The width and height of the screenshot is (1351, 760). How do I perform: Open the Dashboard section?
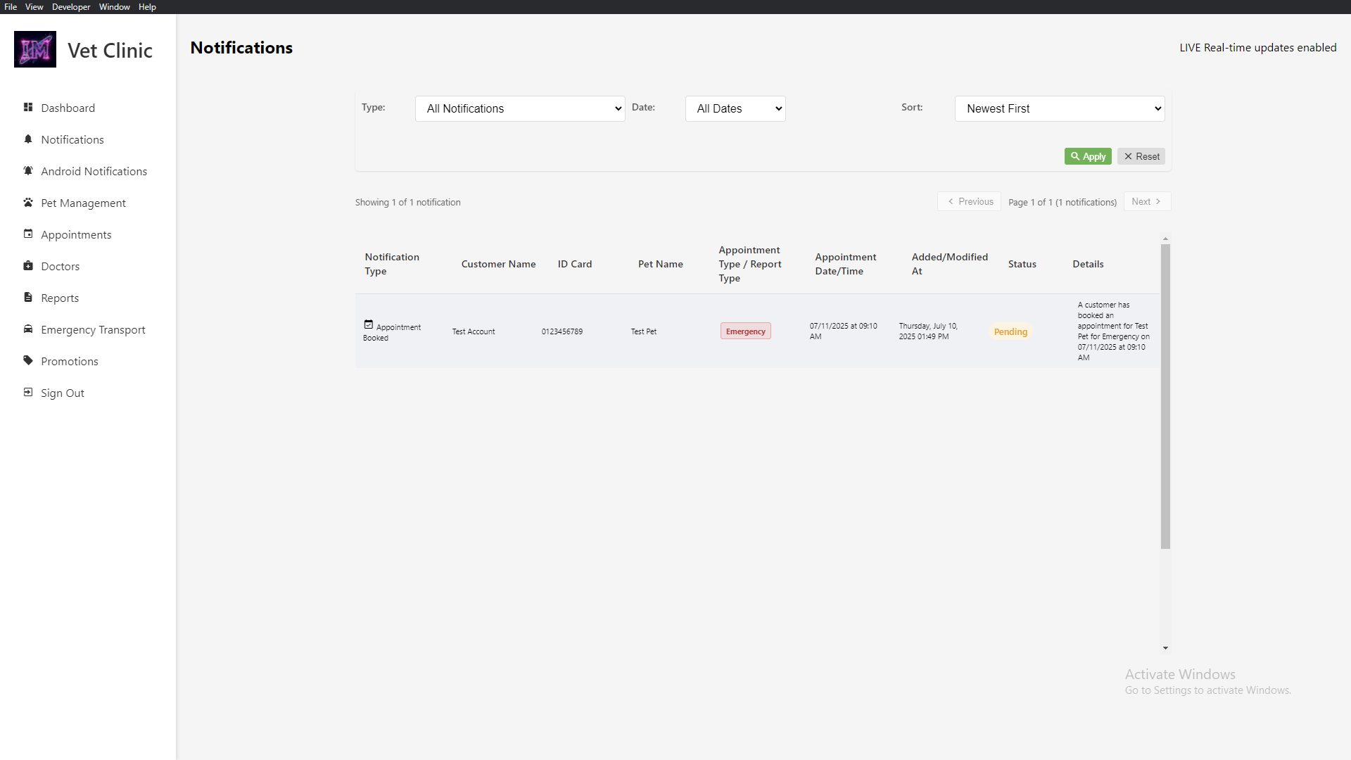tap(68, 108)
